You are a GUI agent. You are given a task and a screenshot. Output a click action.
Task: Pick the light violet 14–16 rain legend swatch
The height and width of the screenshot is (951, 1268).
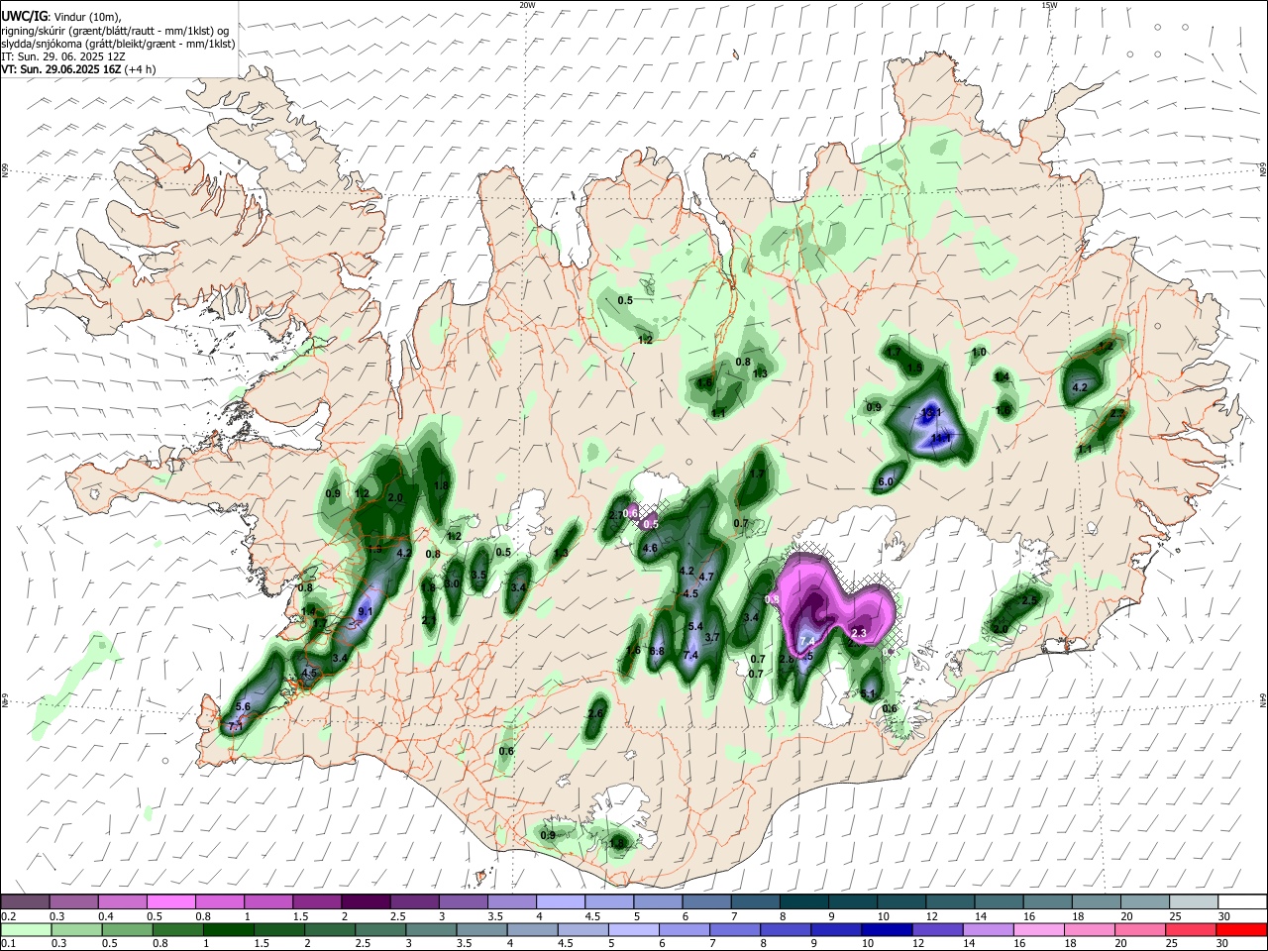[x=988, y=930]
